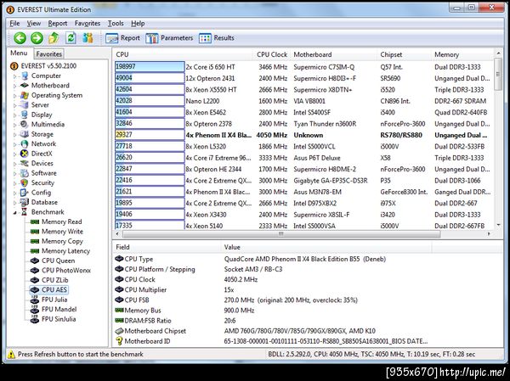This screenshot has width=510, height=381.
Task: Click the green Forward arrow icon
Action: [37, 38]
